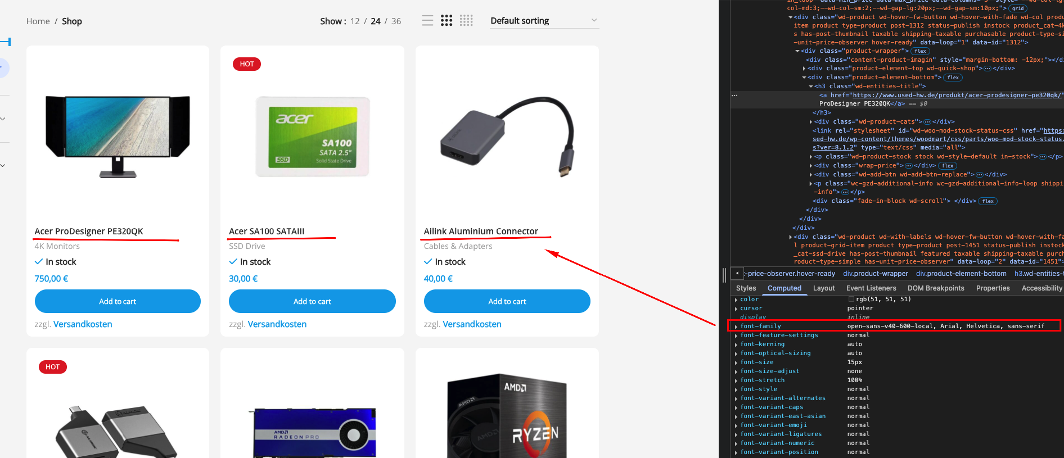Click the Acer SA100 SSD image
The height and width of the screenshot is (458, 1064).
click(312, 137)
